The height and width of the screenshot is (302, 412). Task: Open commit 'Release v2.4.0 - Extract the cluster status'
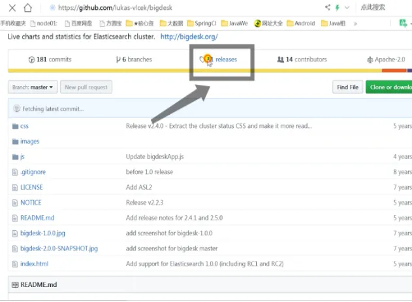point(219,126)
